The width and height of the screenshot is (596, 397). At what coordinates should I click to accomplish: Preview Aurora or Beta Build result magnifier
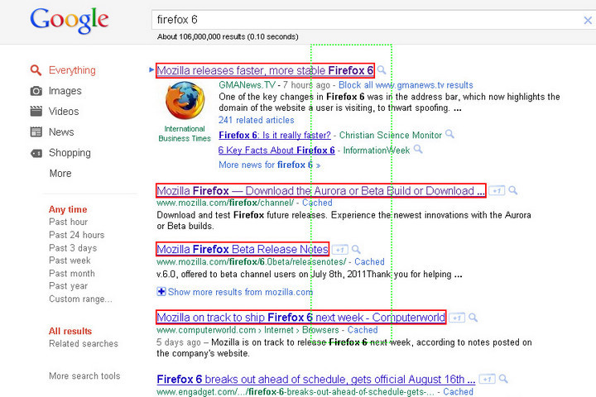coord(513,190)
